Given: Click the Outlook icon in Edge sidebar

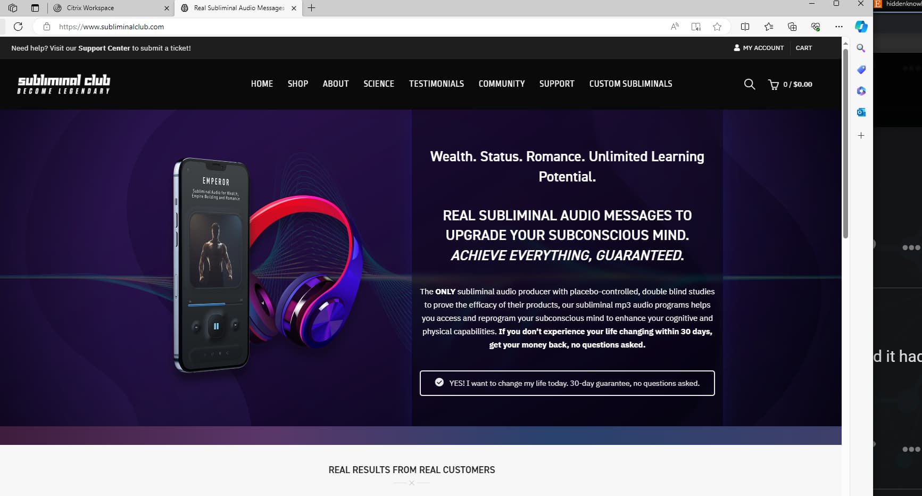Looking at the screenshot, I should (x=861, y=112).
